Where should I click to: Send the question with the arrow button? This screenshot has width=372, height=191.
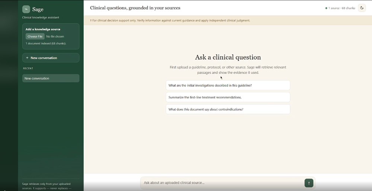click(309, 183)
